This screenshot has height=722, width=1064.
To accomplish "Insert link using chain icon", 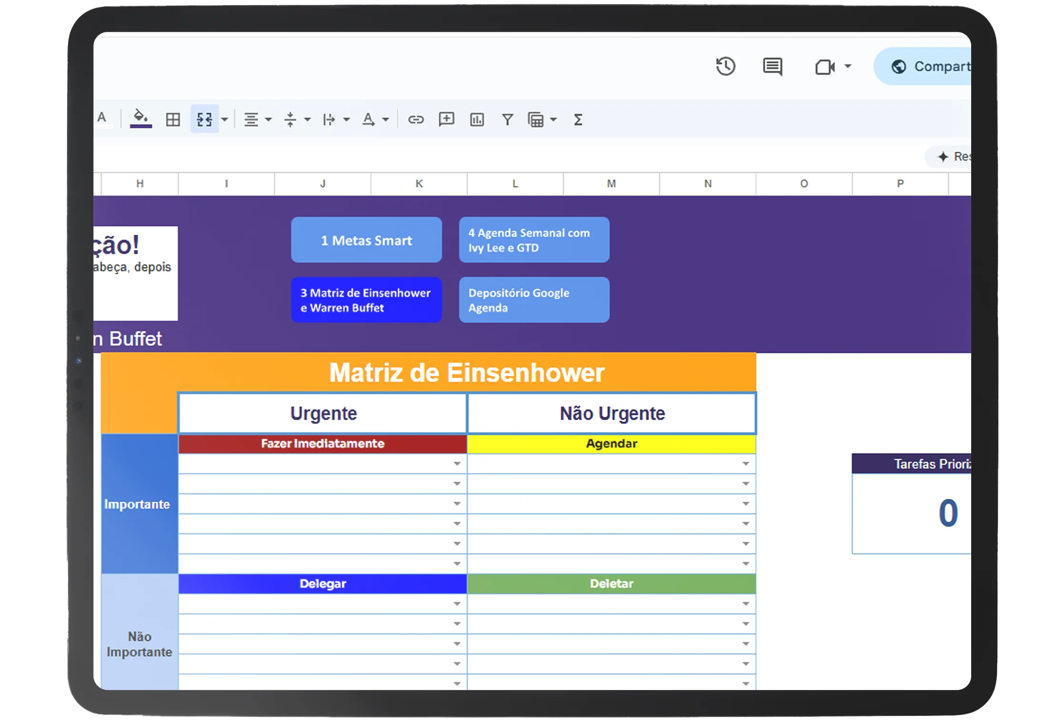I will (416, 119).
